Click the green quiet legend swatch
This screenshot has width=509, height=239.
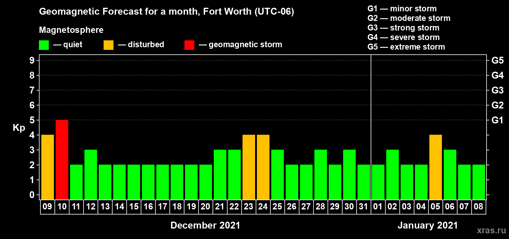[44, 45]
